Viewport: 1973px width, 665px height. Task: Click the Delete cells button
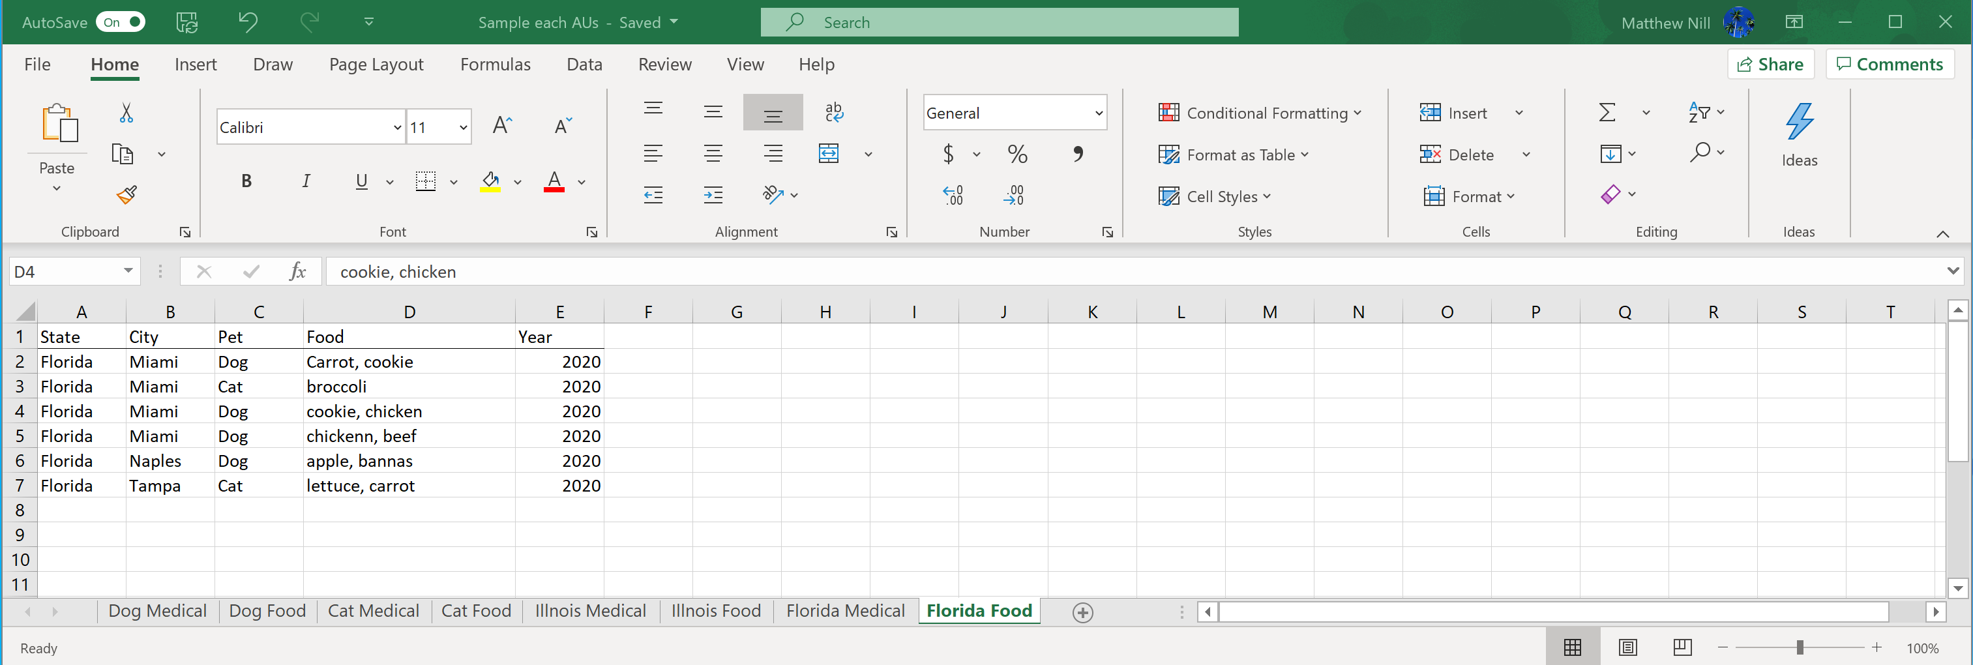tap(1456, 154)
